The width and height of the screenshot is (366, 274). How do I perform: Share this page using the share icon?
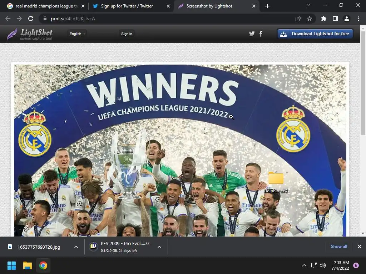pyautogui.click(x=298, y=19)
